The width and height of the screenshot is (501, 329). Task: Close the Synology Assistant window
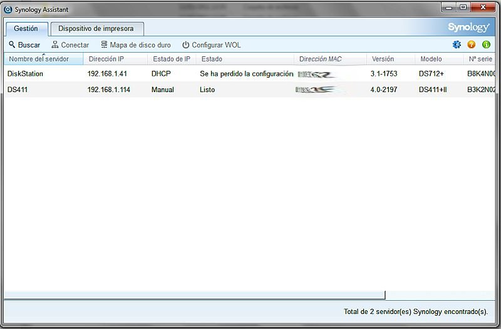pos(483,8)
